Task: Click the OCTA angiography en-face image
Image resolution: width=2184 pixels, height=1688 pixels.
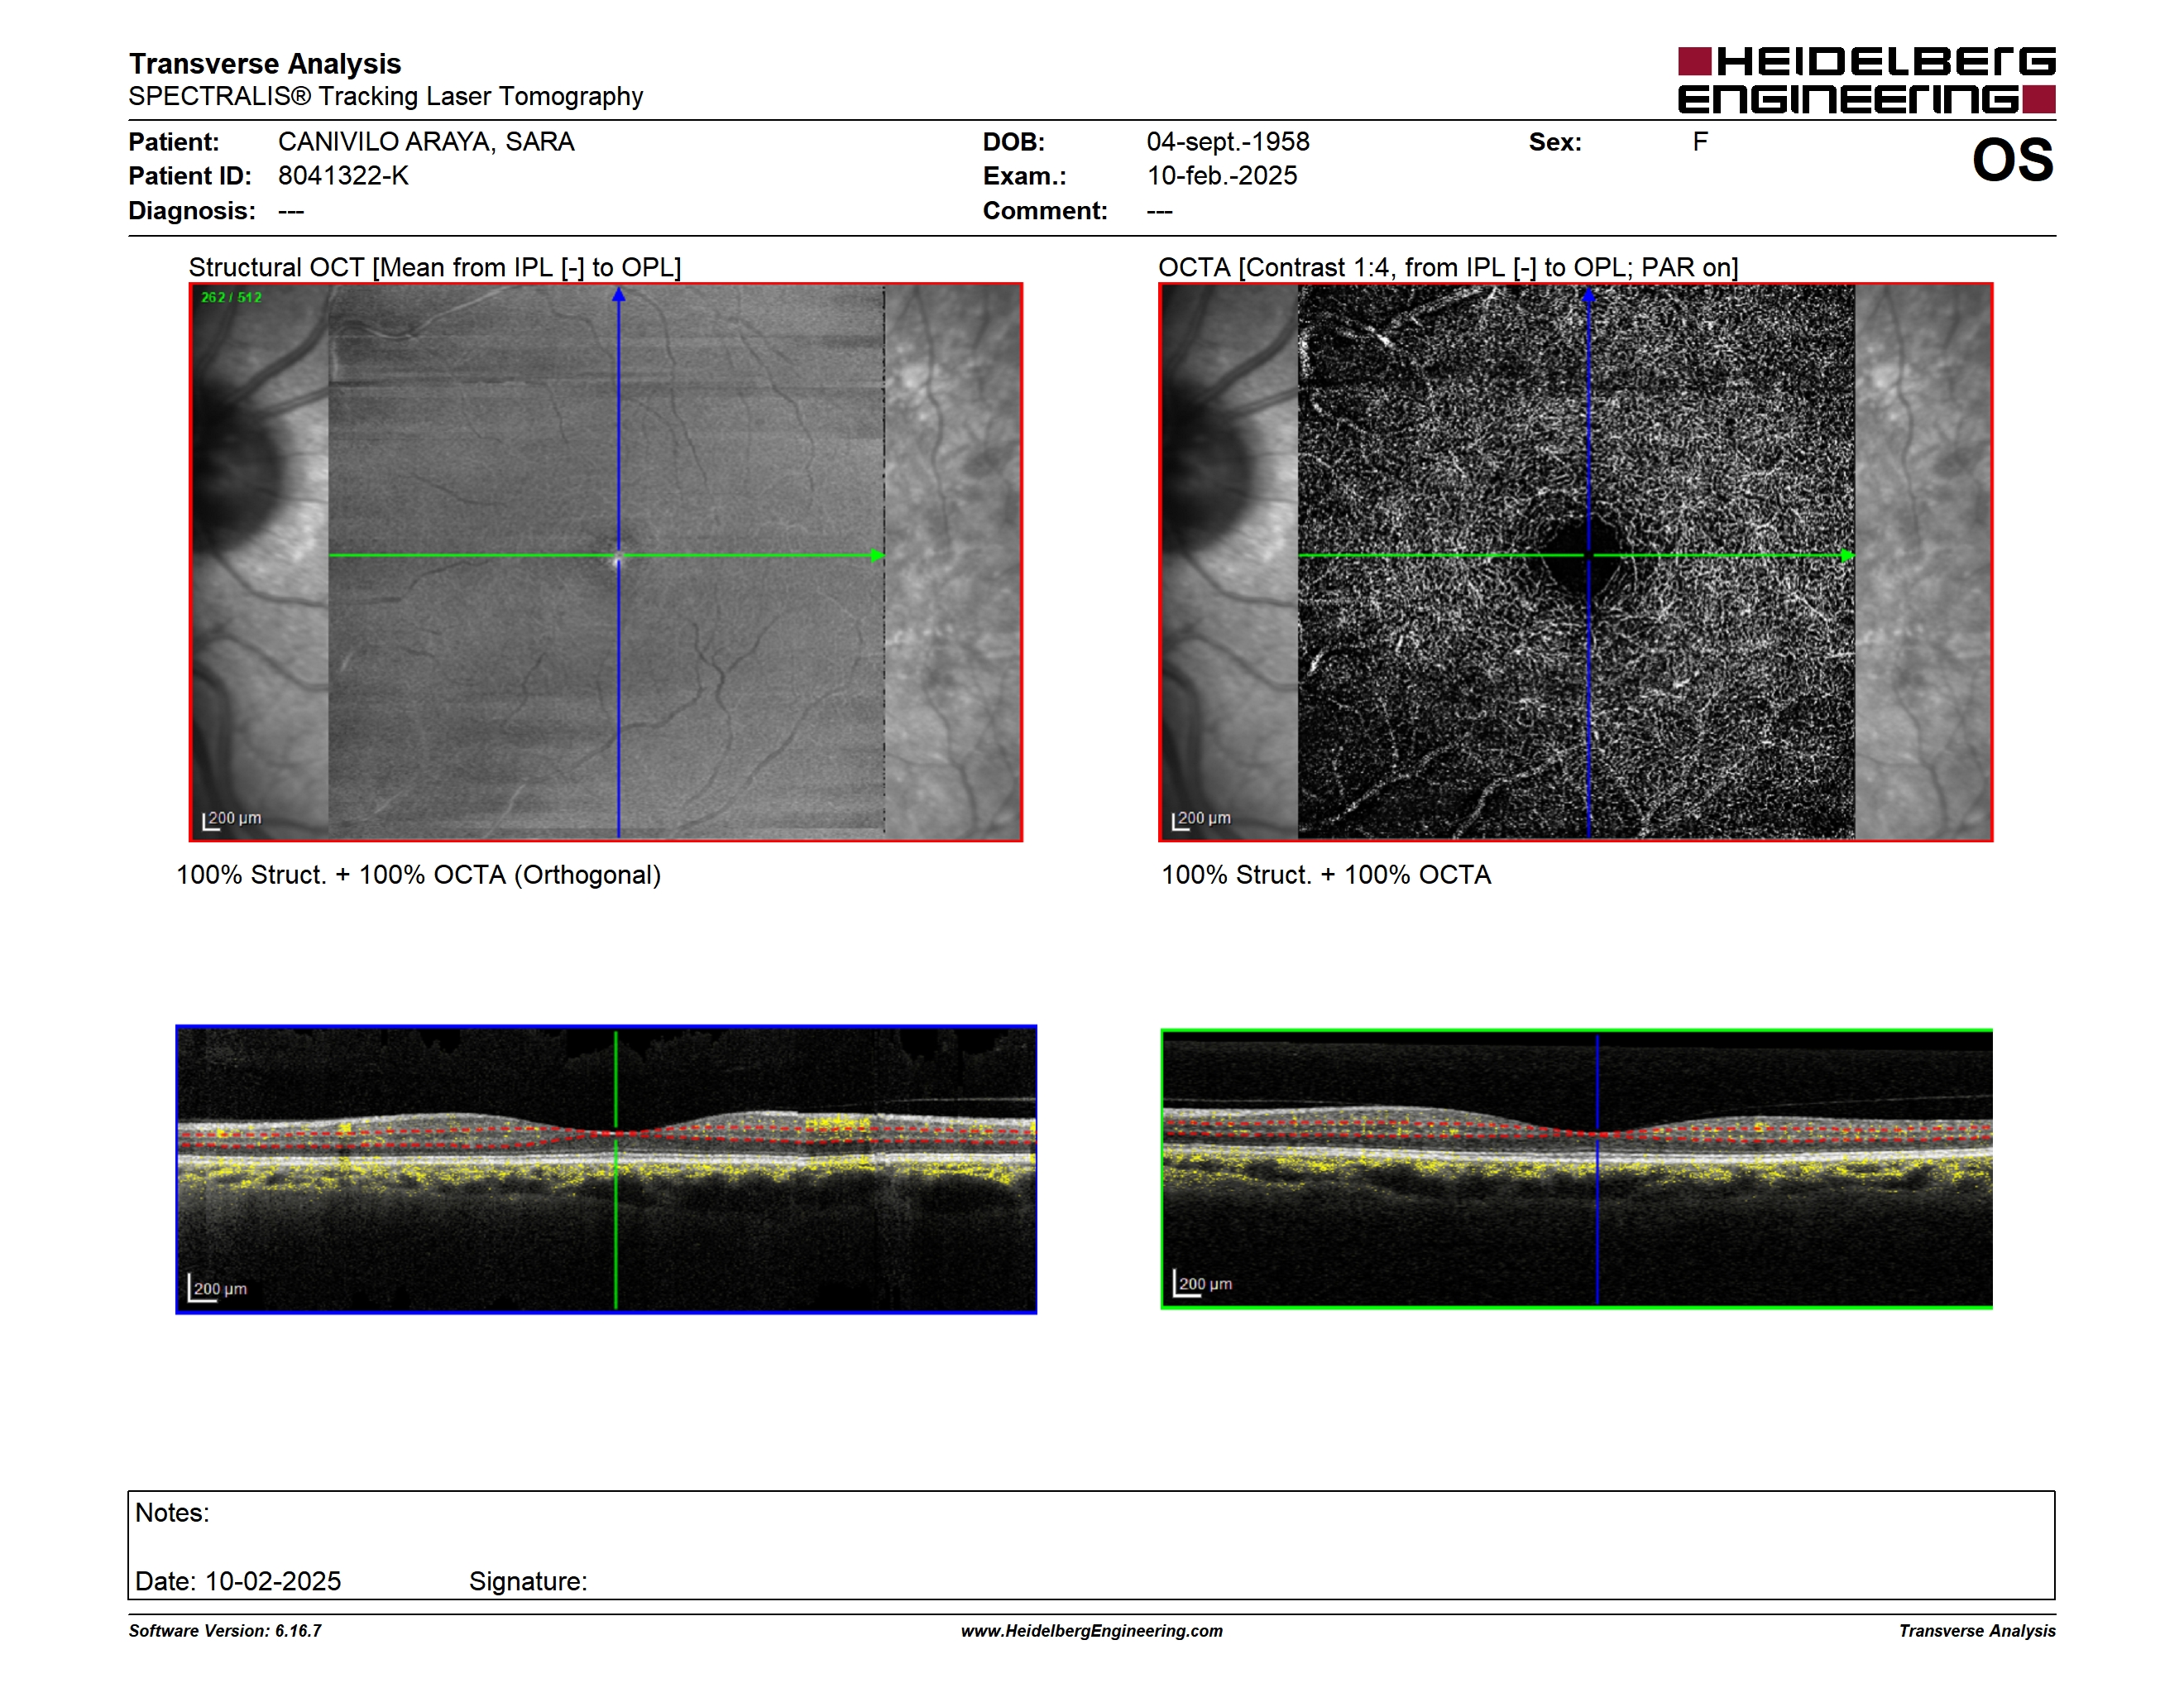Action: pyautogui.click(x=1575, y=562)
